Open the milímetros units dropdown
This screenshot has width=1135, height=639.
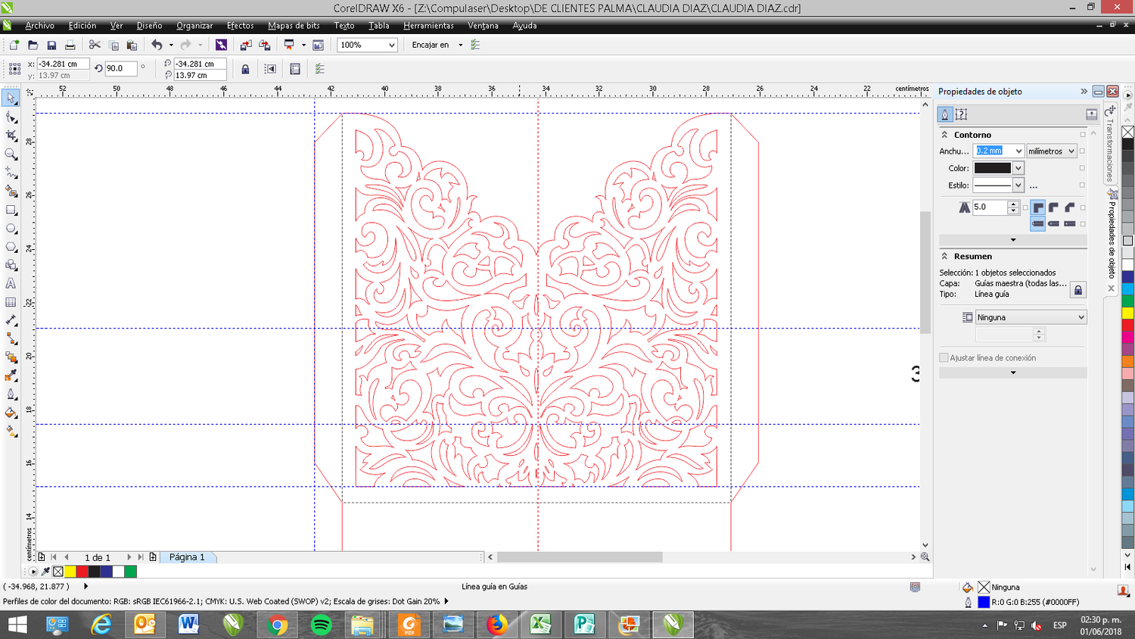pyautogui.click(x=1071, y=151)
